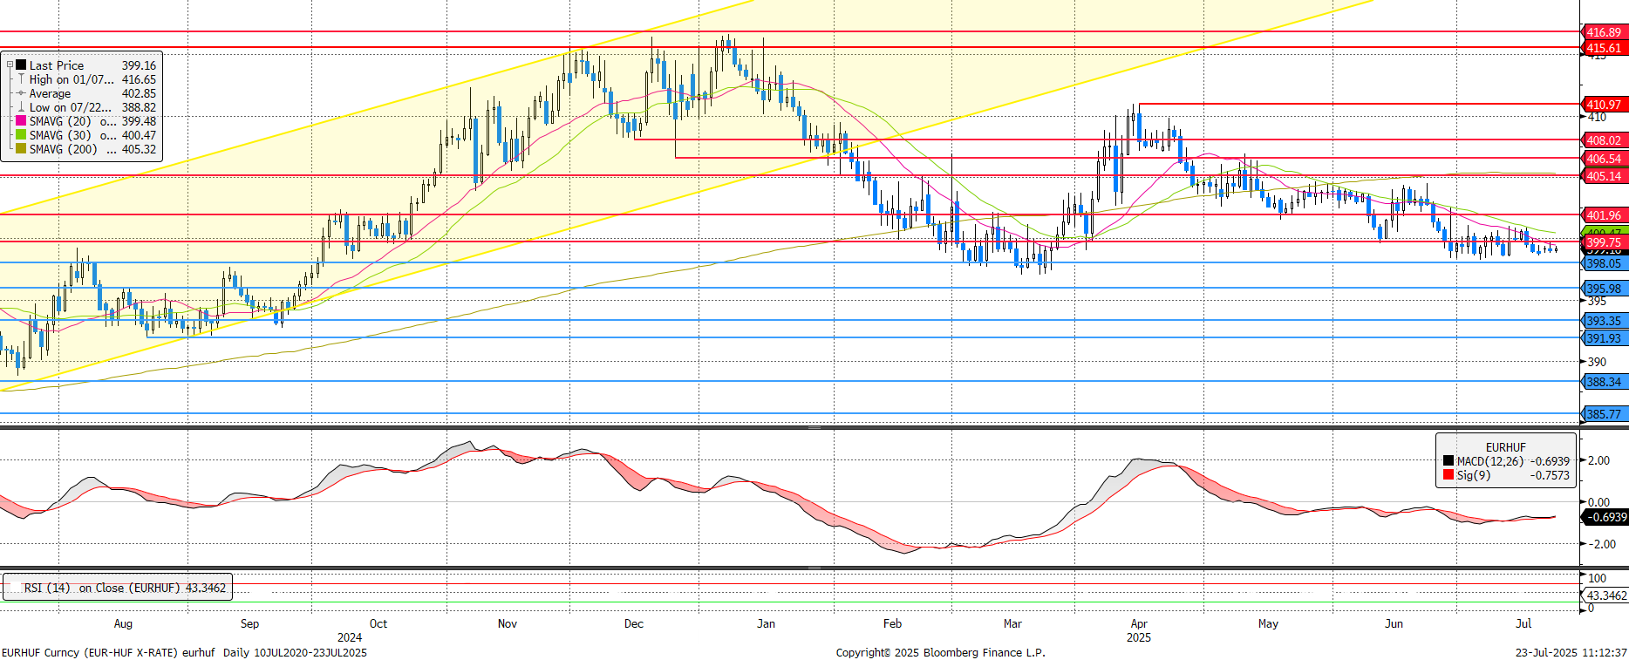This screenshot has width=1629, height=660.
Task: Select the 388.34 blue level label
Action: point(1605,382)
